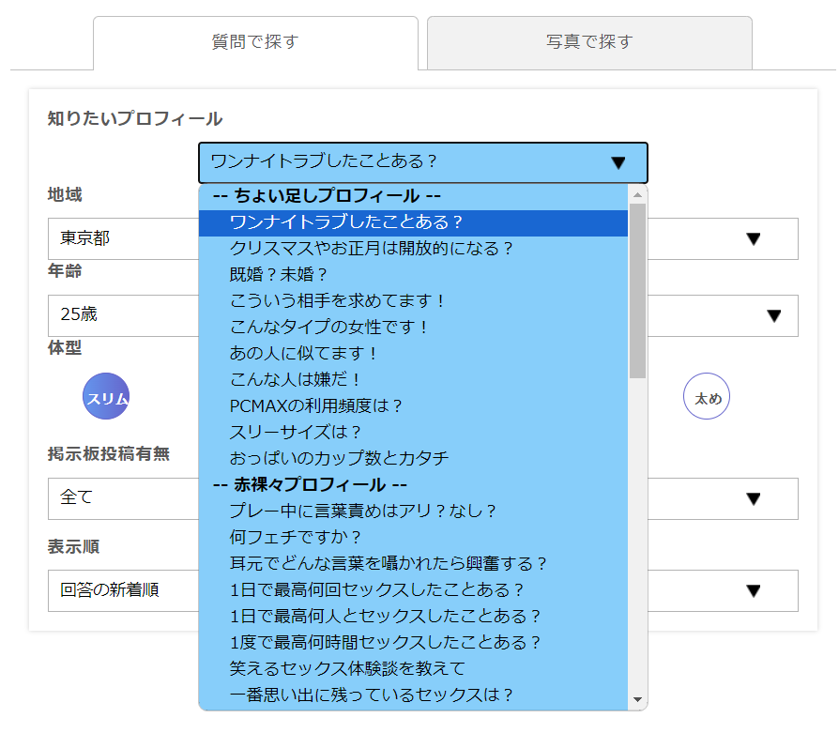Open the 写真で探す tab
839x733 pixels.
click(589, 42)
